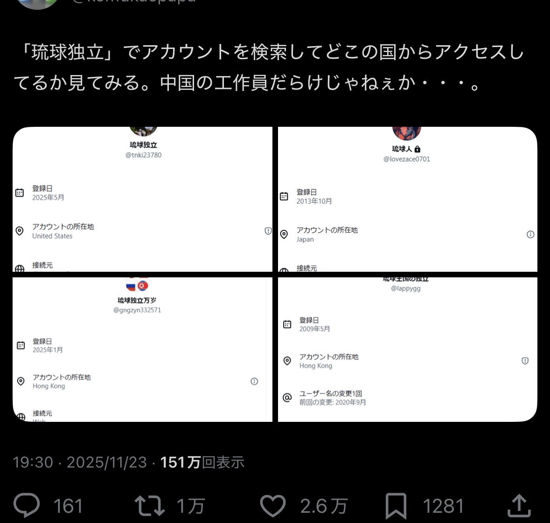This screenshot has height=523, width=550.
Task: Open the @gngzyn332571 screenshot image
Action: (142, 350)
